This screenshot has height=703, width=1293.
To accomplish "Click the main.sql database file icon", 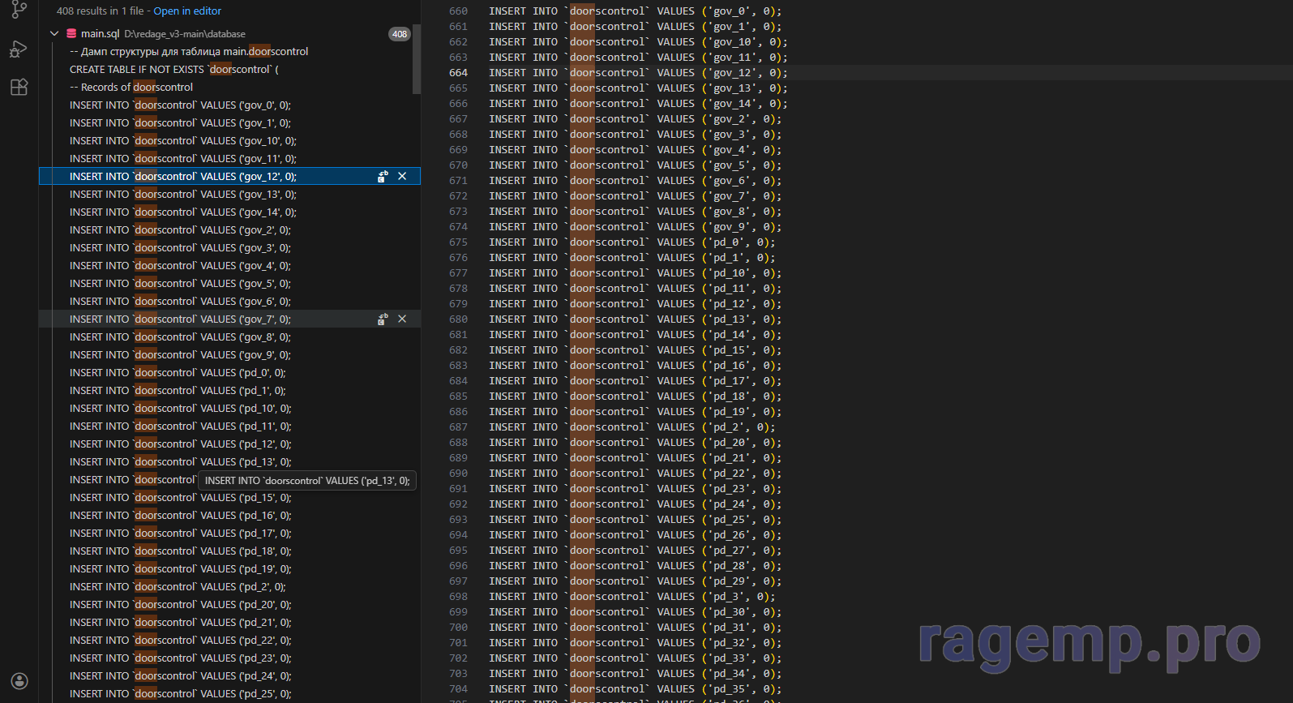I will pos(71,34).
